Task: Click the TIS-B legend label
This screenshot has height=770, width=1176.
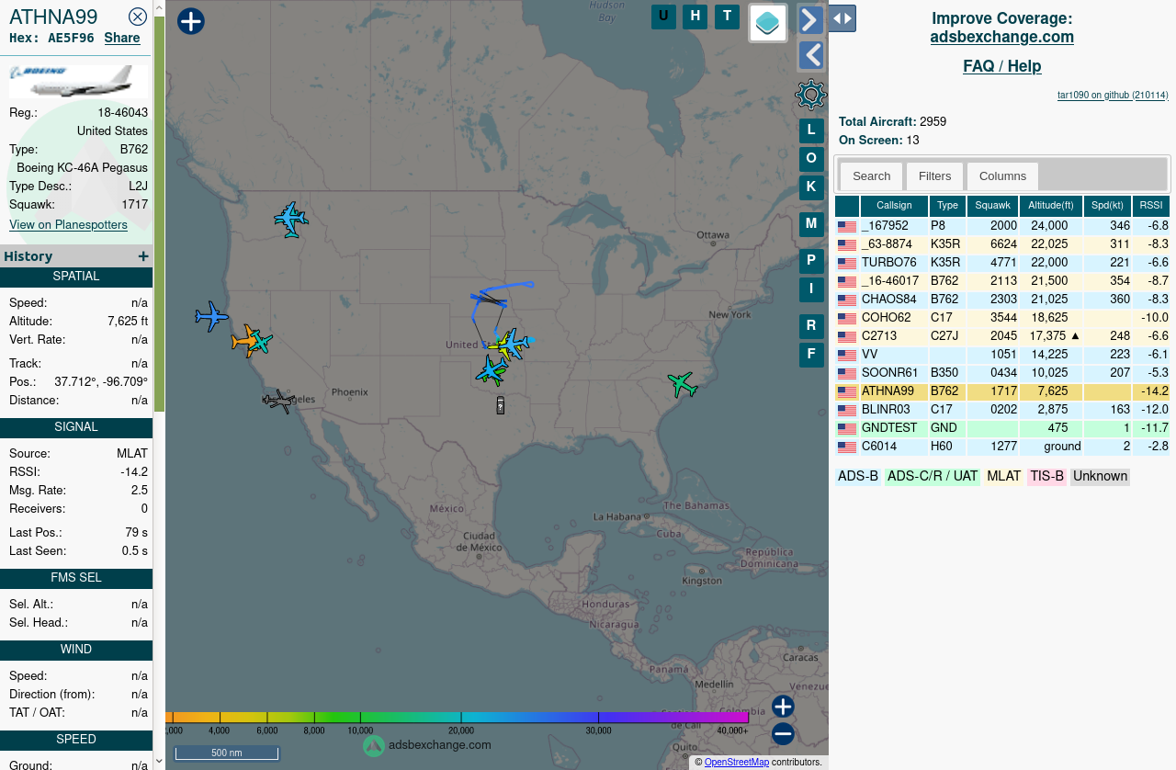Action: (1046, 477)
